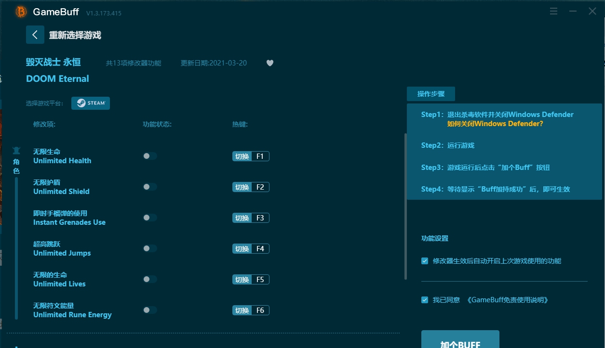Enable Instant Grenades Use switch
605x348 pixels.
point(150,218)
